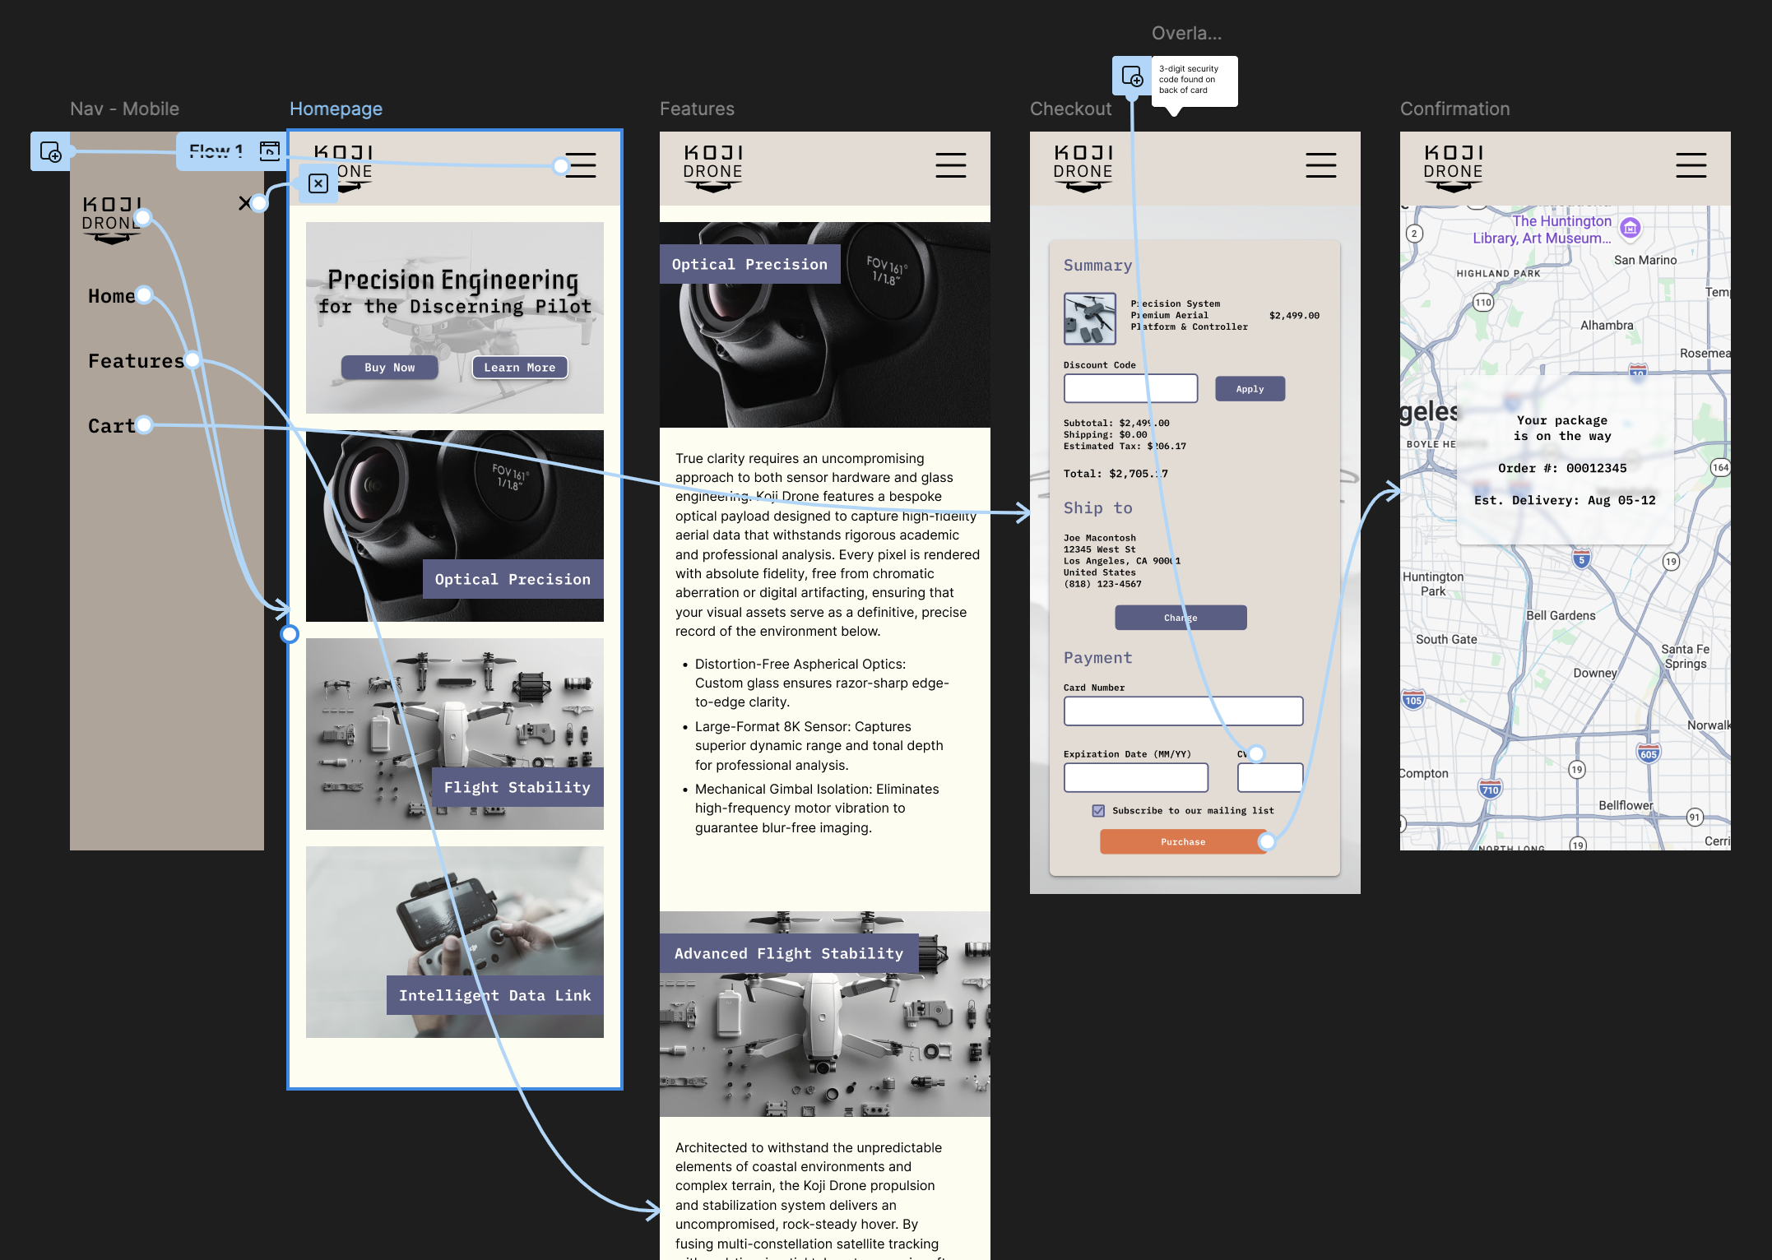The image size is (1772, 1260).
Task: Click the $2,499.00 item price
Action: (1294, 315)
